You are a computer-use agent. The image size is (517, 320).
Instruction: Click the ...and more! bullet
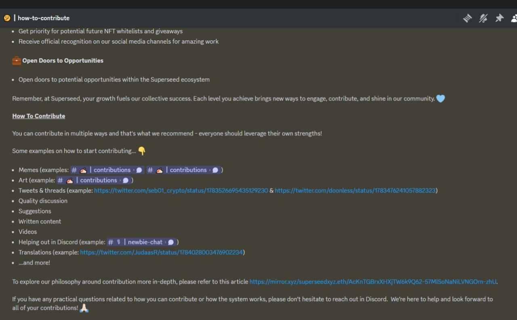[x=34, y=263]
